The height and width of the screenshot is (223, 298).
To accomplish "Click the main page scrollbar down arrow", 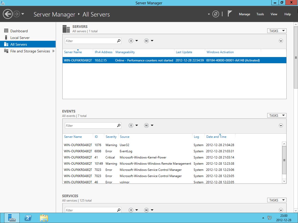I will coord(296,210).
